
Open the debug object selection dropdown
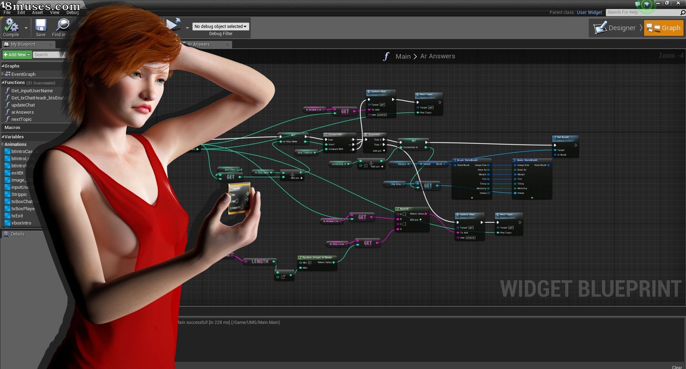tap(221, 26)
